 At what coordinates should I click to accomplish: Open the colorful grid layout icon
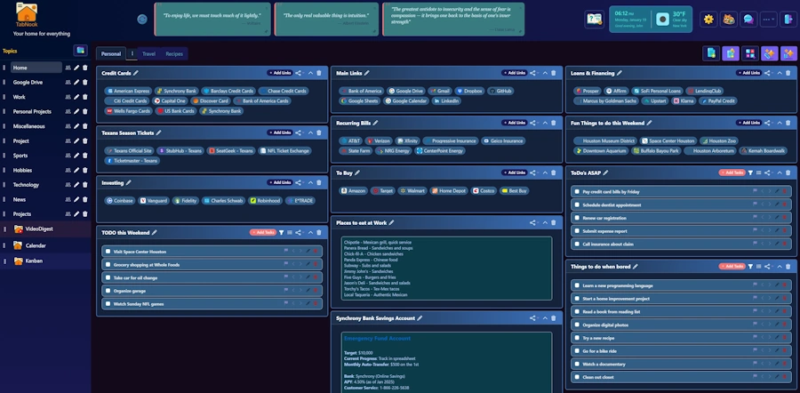click(749, 53)
